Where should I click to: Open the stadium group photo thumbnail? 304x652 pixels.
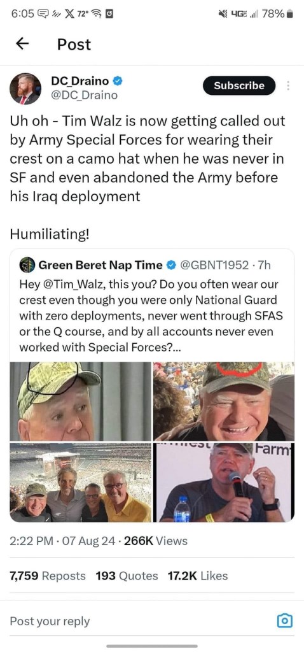[x=81, y=483]
